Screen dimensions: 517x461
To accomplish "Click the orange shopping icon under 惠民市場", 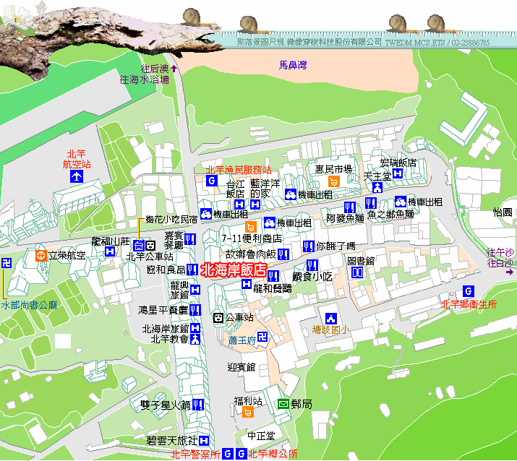I will click(334, 181).
